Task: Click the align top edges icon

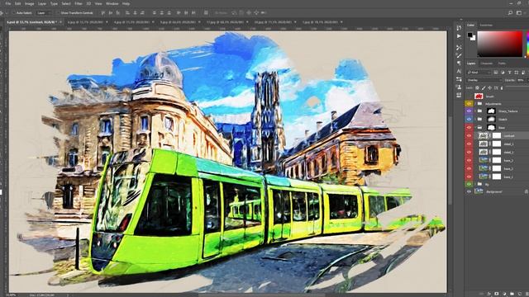Action: point(102,13)
